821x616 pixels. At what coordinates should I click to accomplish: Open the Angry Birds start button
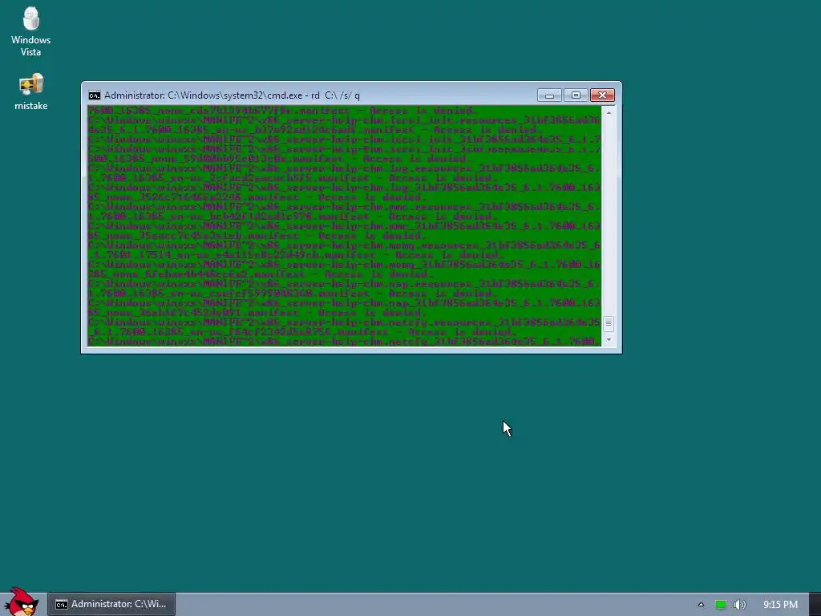point(21,602)
